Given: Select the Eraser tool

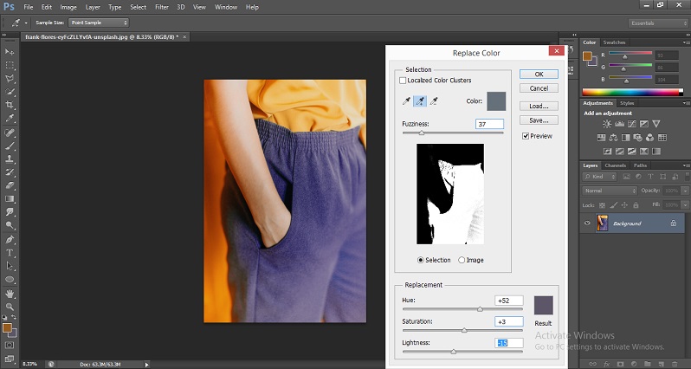Looking at the screenshot, I should (x=10, y=185).
